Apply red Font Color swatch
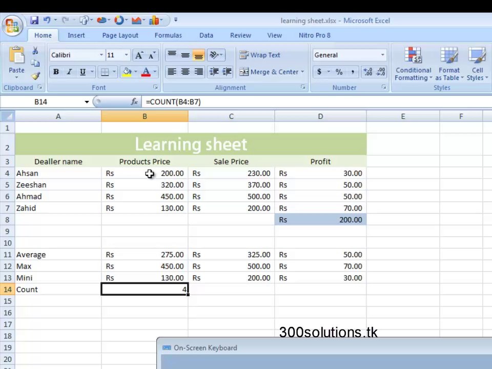492x369 pixels. pos(146,72)
